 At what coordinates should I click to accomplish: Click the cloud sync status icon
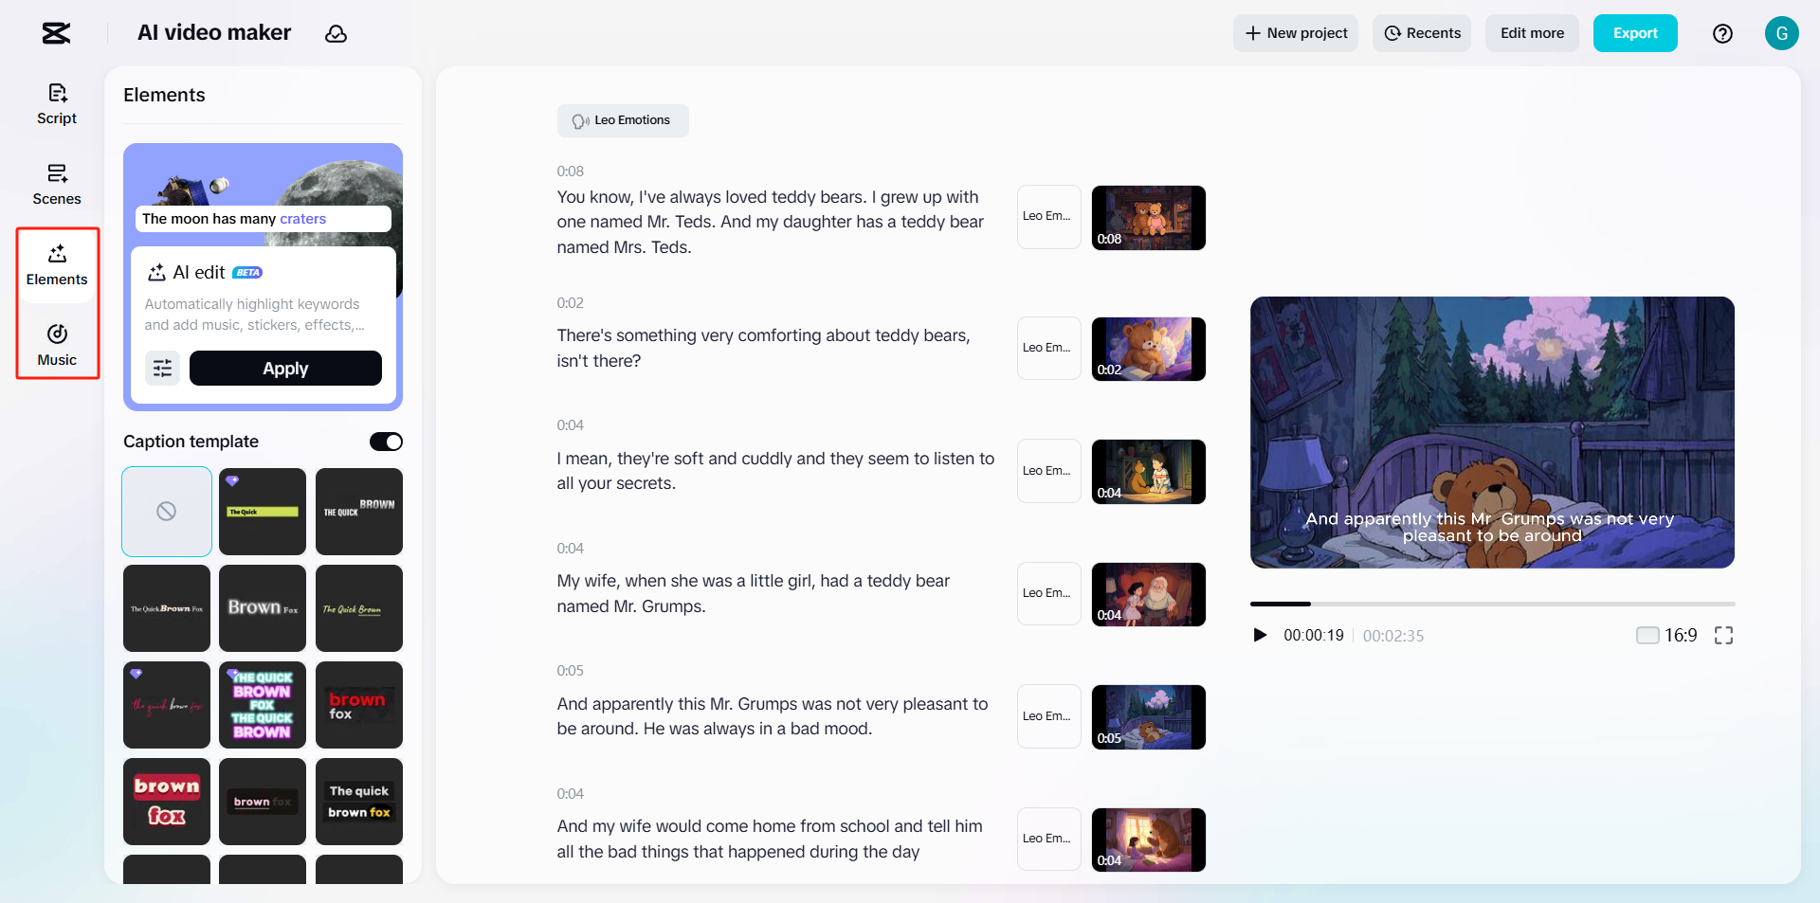tap(337, 33)
